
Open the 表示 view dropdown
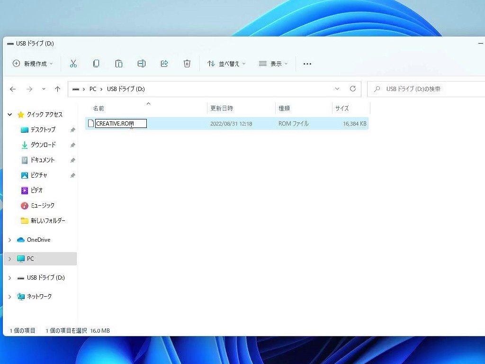[273, 64]
